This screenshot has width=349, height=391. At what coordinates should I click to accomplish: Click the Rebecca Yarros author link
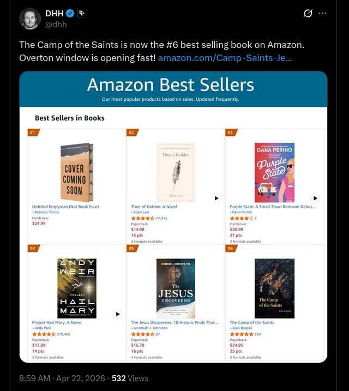pyautogui.click(x=46, y=212)
